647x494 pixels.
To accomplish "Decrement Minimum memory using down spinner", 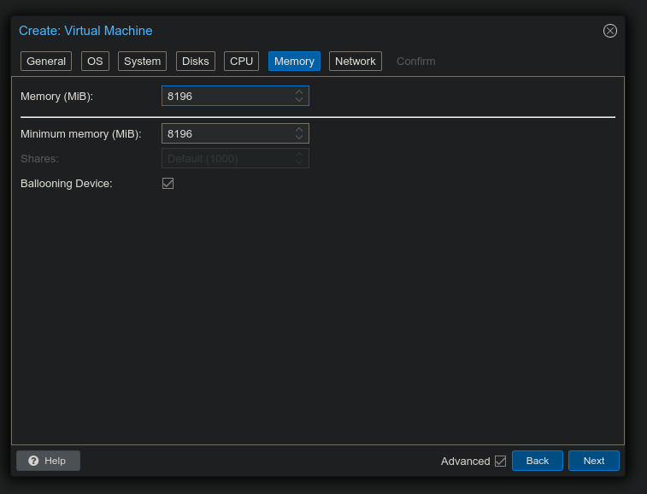I will pyautogui.click(x=299, y=138).
